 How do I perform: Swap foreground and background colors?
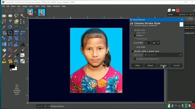16,65
